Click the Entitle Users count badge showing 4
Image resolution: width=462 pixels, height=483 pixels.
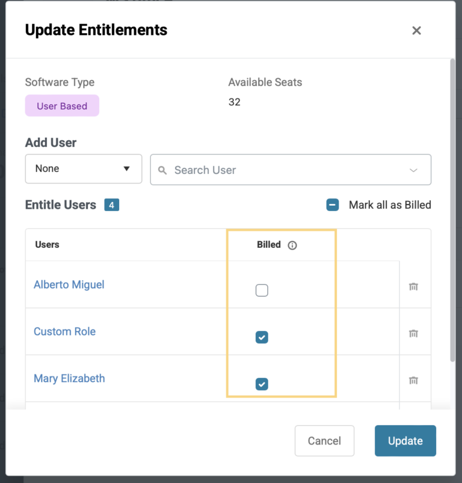point(111,205)
